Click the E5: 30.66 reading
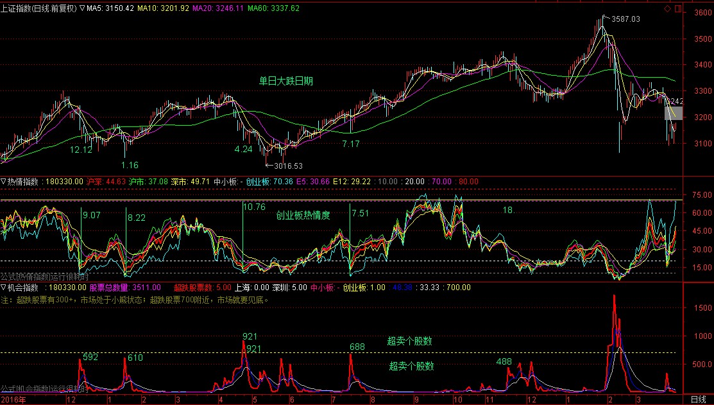 tap(313, 181)
